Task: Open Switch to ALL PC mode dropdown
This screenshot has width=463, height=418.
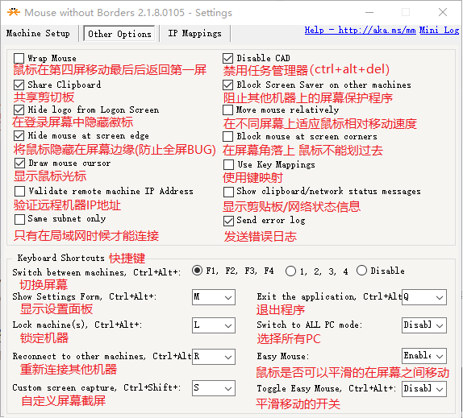Action: coord(424,325)
